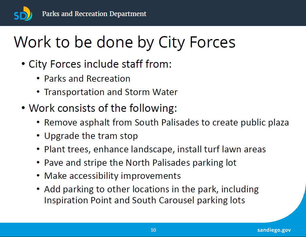Click the sub-bullet Parks and Recreation
The height and width of the screenshot is (237, 306).
click(x=87, y=79)
